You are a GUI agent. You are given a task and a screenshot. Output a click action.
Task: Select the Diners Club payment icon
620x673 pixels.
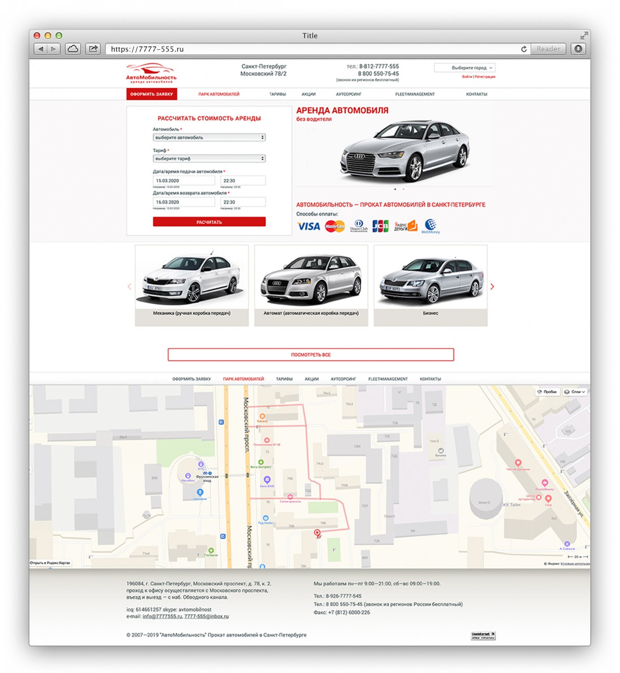[359, 226]
